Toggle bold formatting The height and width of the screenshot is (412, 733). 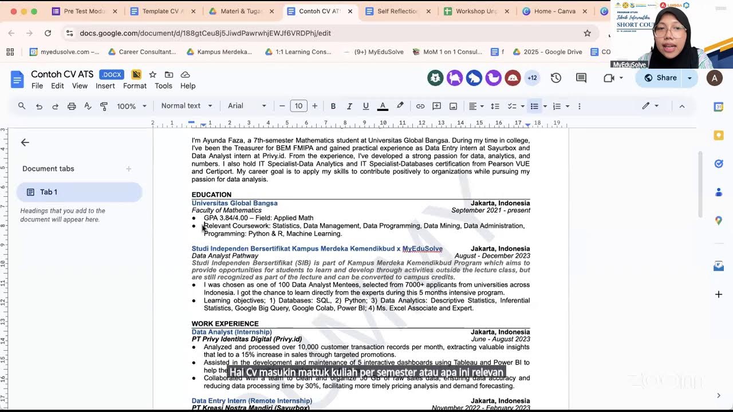[333, 106]
